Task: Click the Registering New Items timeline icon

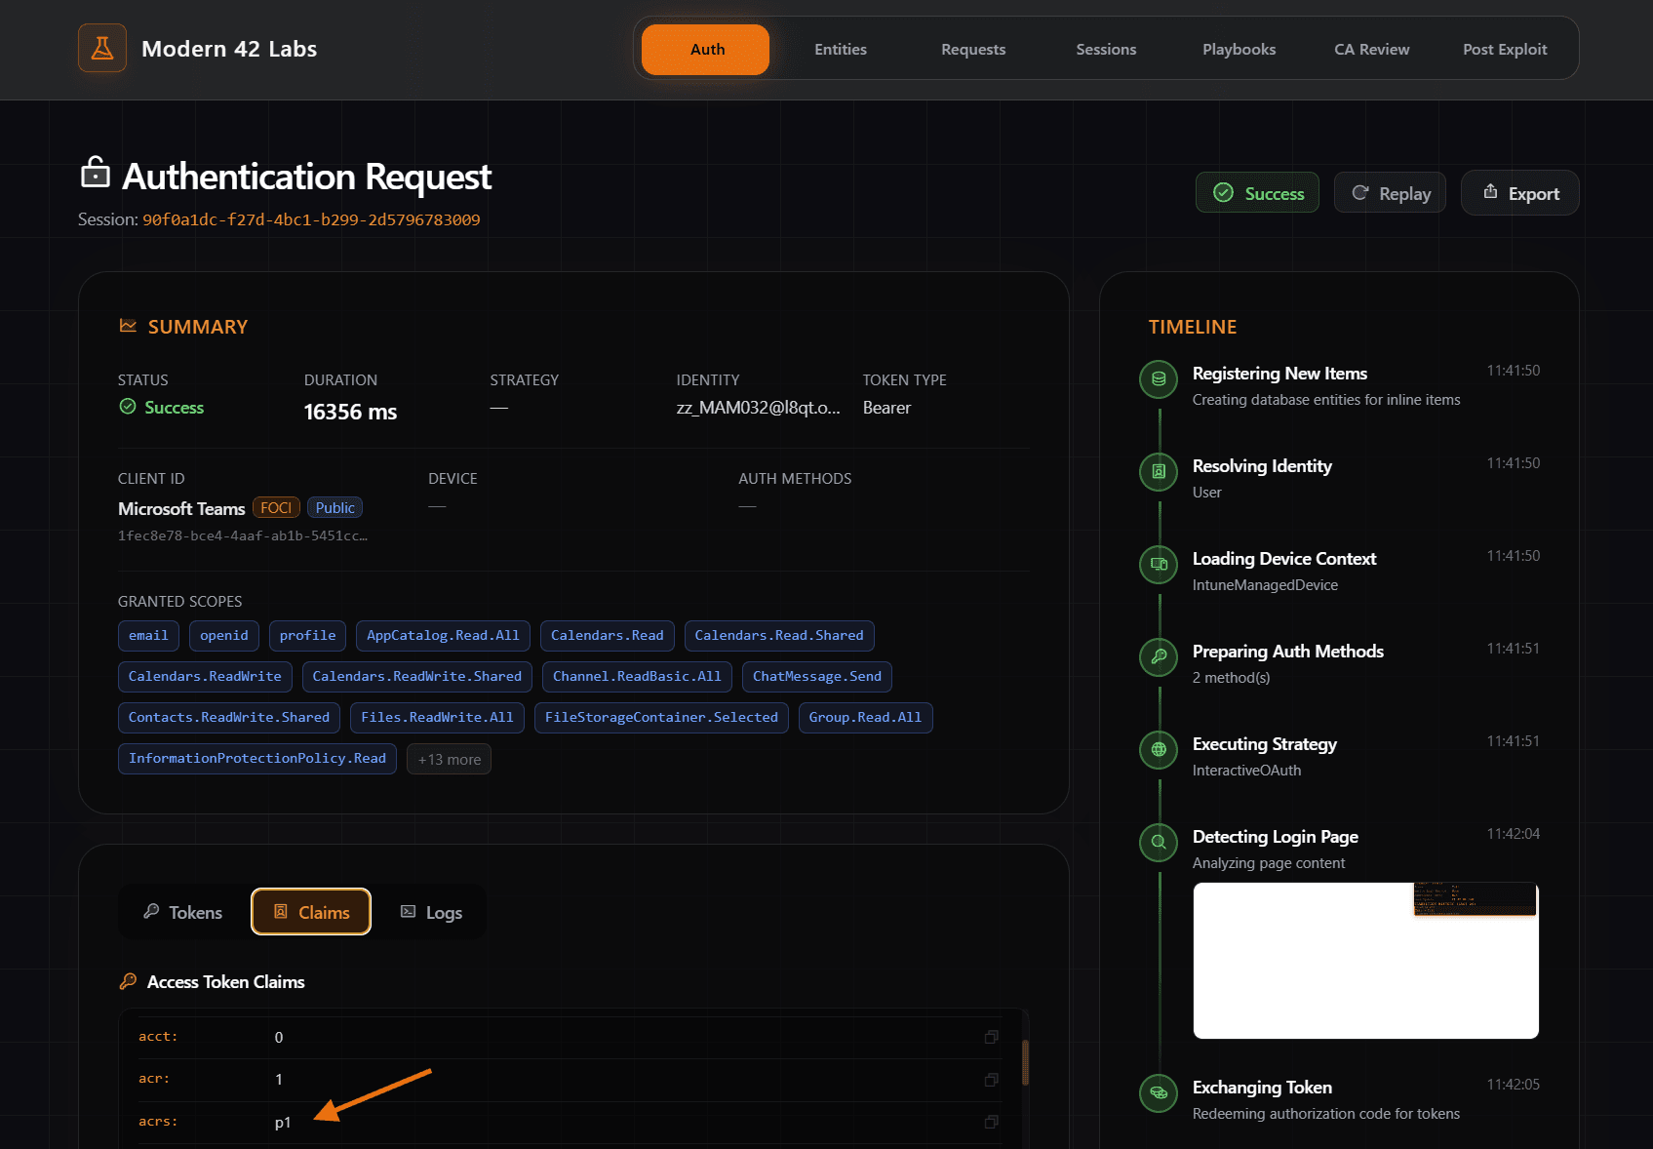Action: (x=1159, y=379)
